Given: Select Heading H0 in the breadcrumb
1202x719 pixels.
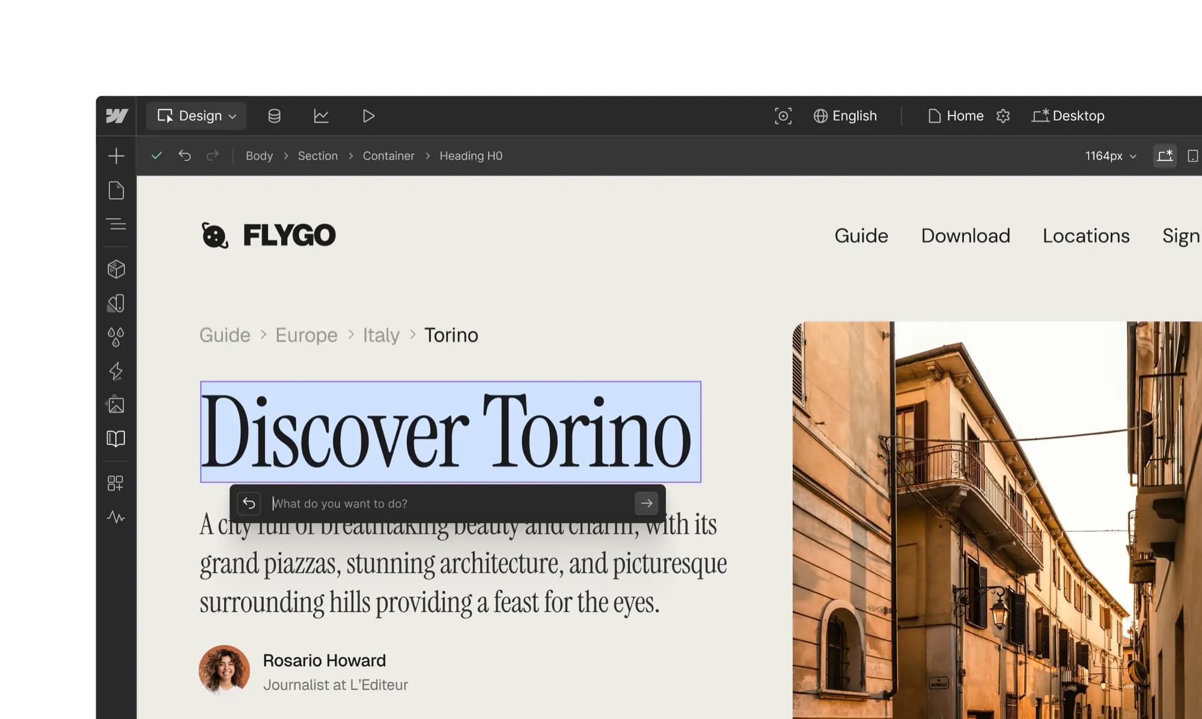Looking at the screenshot, I should click(471, 156).
